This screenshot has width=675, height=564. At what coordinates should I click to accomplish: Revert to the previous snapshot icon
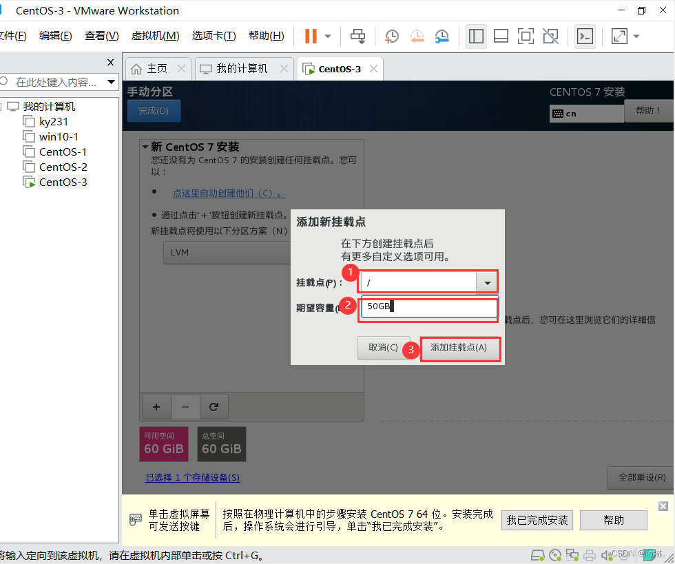417,36
